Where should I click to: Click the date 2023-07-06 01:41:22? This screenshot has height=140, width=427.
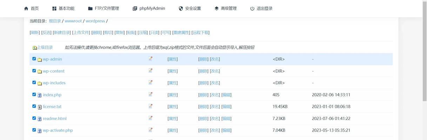click(x=331, y=118)
